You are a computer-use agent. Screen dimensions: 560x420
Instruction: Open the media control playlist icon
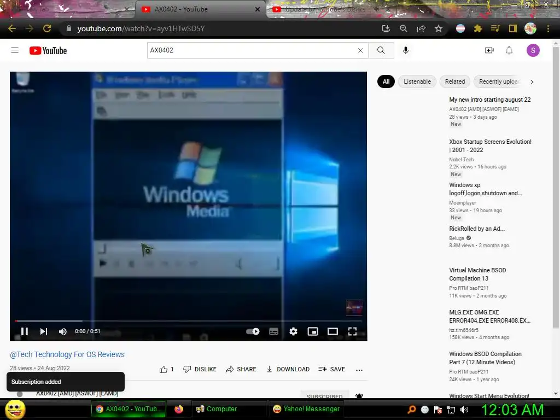(495, 28)
